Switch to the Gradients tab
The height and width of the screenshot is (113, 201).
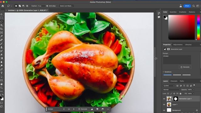pyautogui.click(x=183, y=12)
